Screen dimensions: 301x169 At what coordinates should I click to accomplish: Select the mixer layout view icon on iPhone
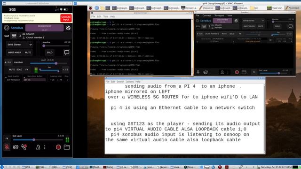[14, 36]
